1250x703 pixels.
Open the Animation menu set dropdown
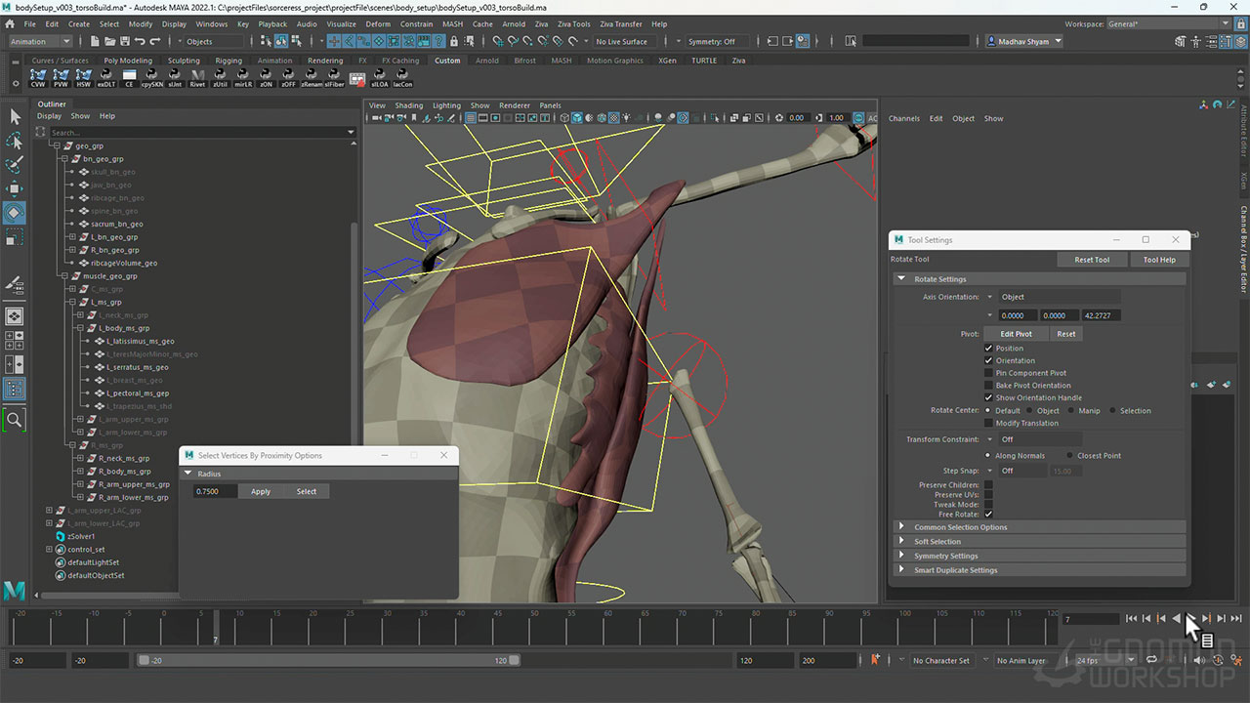tap(39, 41)
